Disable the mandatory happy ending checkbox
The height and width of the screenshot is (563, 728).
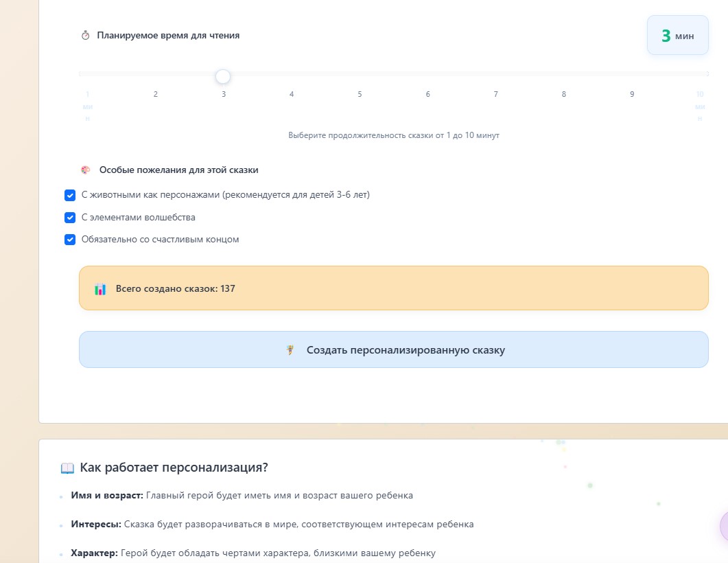pos(70,240)
